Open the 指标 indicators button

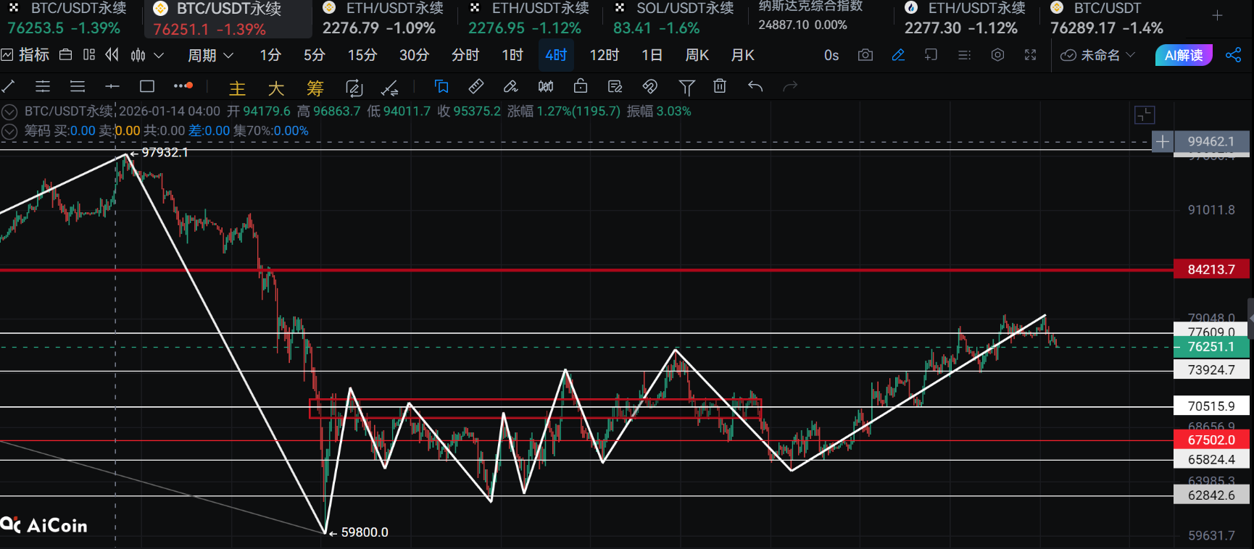(26, 55)
